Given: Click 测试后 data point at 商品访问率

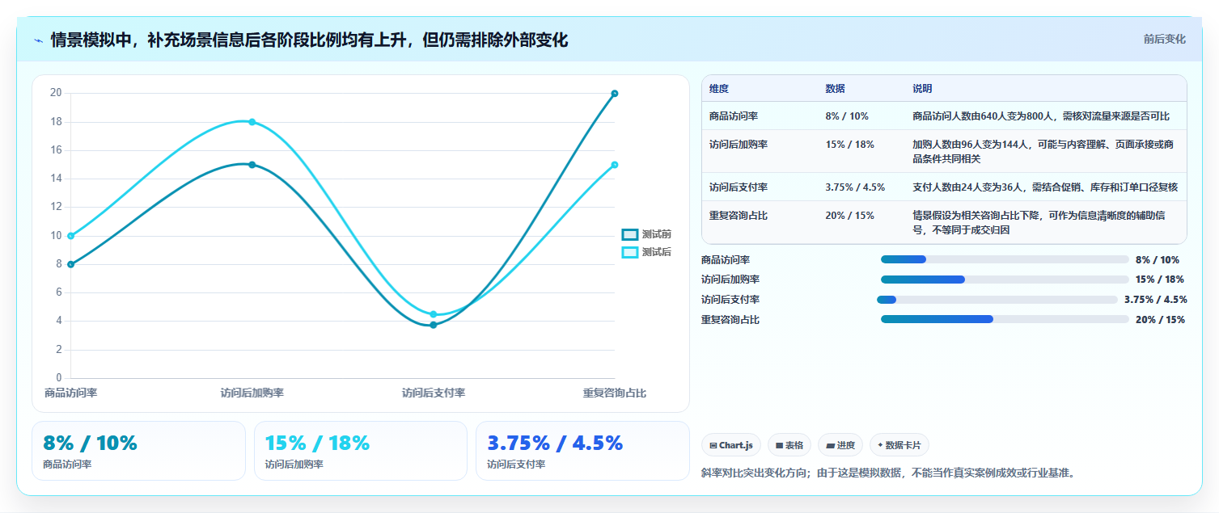Looking at the screenshot, I should [71, 236].
